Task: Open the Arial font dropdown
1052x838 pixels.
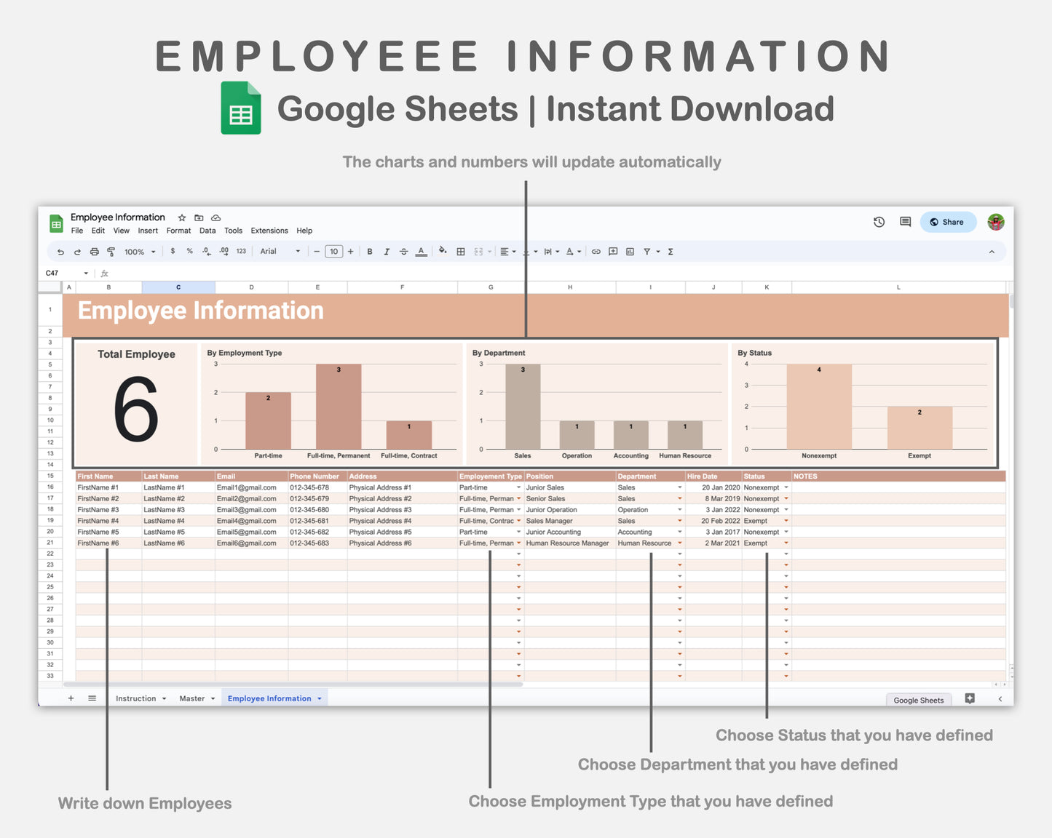Action: pyautogui.click(x=279, y=251)
